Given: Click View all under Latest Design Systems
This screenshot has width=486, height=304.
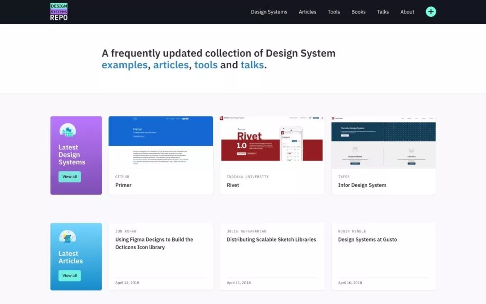Looking at the screenshot, I should coord(70,177).
